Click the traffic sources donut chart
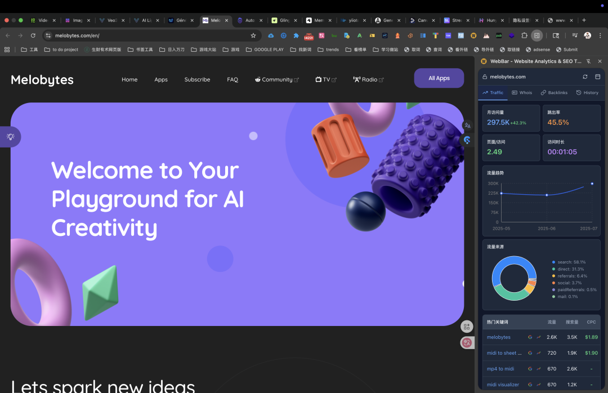Screen dimensions: 608x393 [514, 278]
